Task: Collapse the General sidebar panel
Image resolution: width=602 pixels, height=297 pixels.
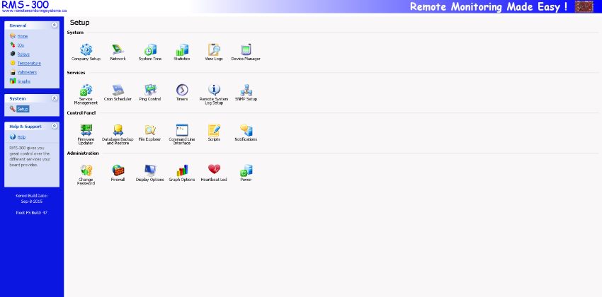Action: pos(55,25)
